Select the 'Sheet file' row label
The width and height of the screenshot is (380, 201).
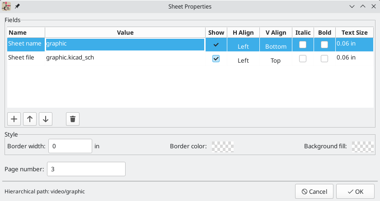tap(26, 59)
